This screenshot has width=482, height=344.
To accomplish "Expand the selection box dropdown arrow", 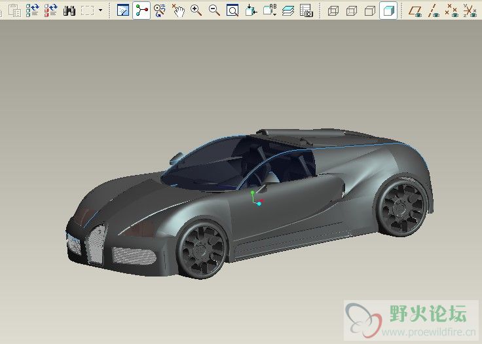I will 100,10.
